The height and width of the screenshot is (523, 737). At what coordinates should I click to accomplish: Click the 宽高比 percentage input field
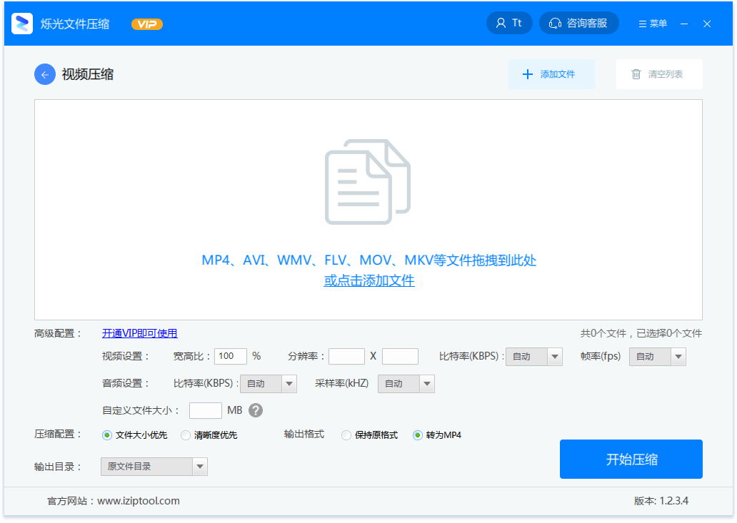click(x=230, y=356)
